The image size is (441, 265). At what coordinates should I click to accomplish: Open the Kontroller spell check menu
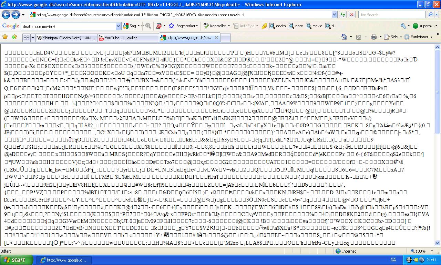point(216,26)
